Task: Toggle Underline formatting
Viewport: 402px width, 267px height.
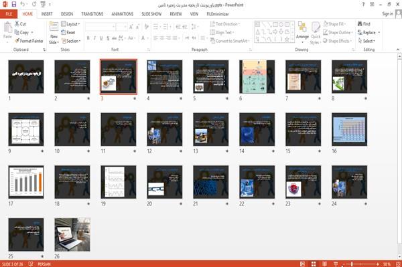Action: tap(101, 38)
